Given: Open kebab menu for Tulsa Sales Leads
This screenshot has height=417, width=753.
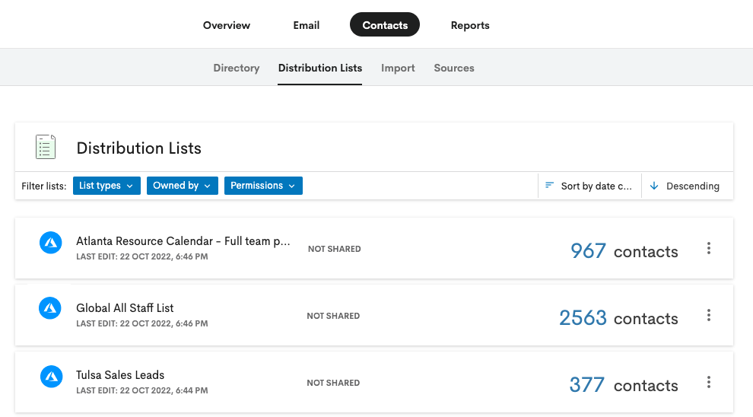Looking at the screenshot, I should [x=708, y=383].
